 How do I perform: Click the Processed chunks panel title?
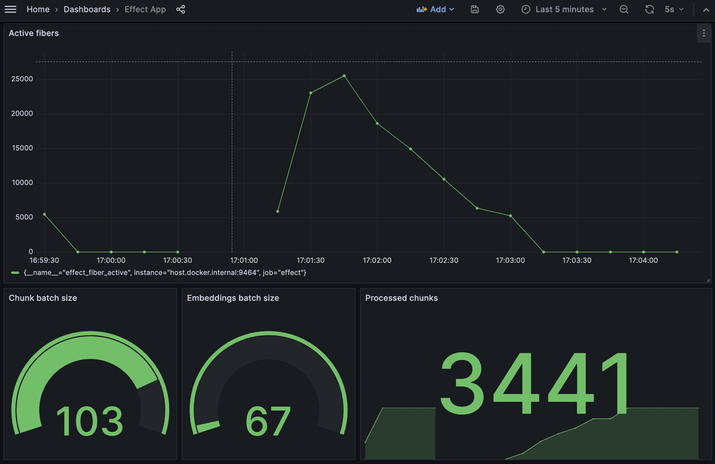(x=401, y=298)
